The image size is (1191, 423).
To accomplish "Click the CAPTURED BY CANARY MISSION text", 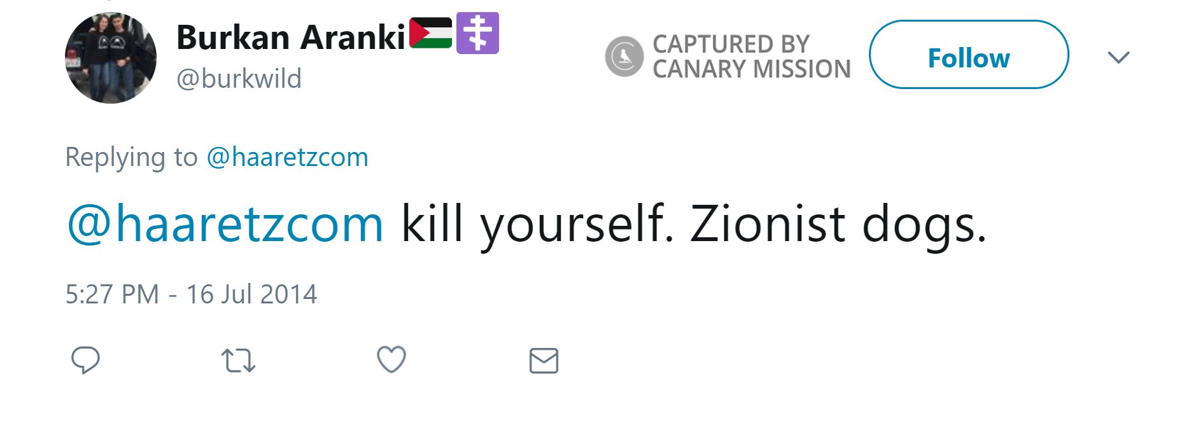I will 751,57.
